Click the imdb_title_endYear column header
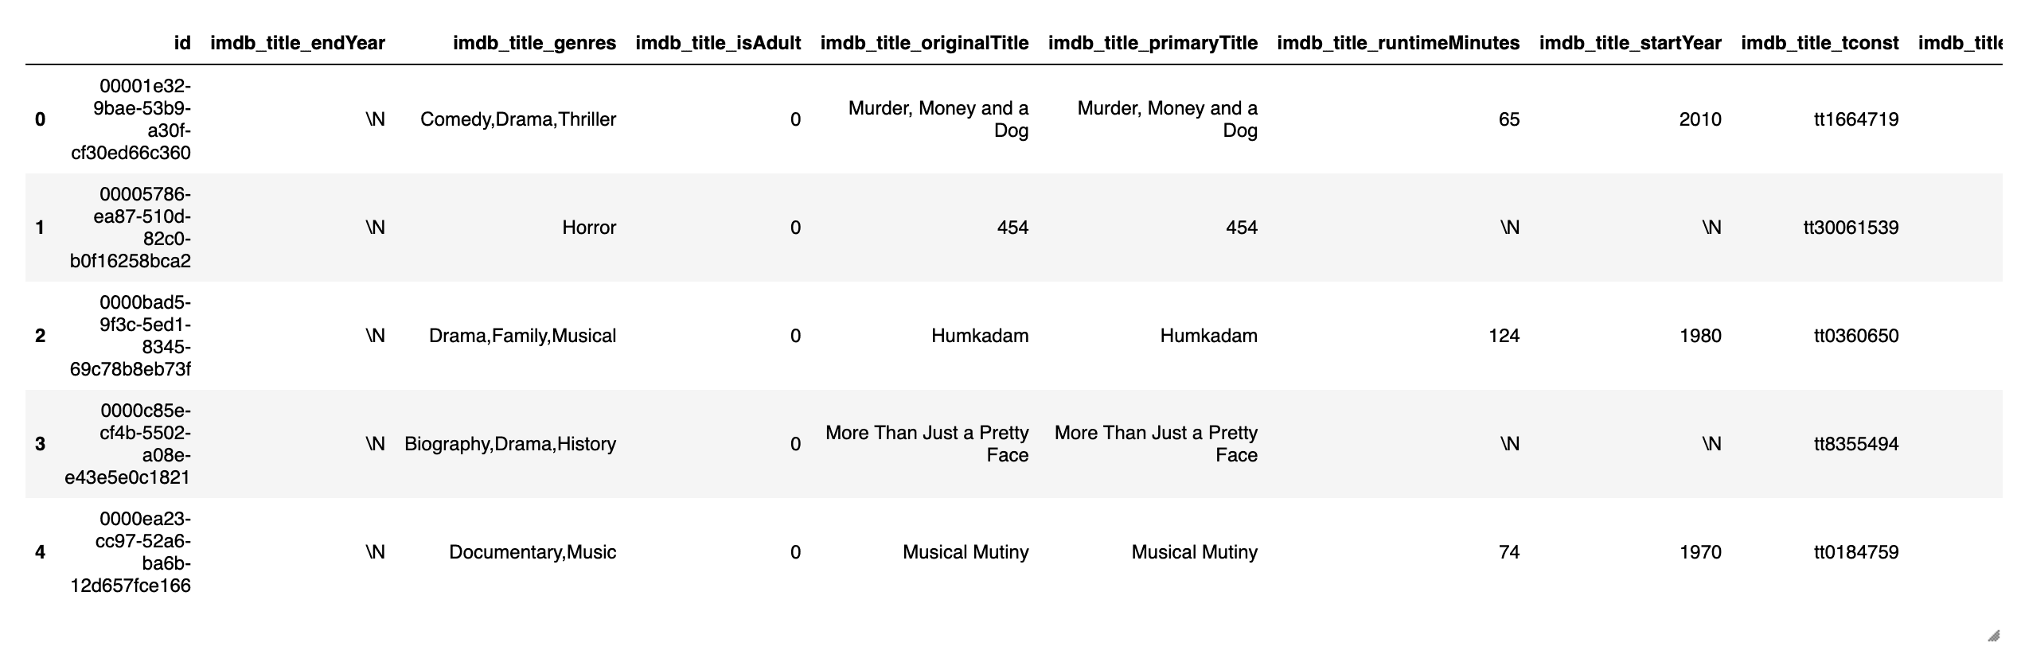Image resolution: width=2017 pixels, height=654 pixels. 298,43
